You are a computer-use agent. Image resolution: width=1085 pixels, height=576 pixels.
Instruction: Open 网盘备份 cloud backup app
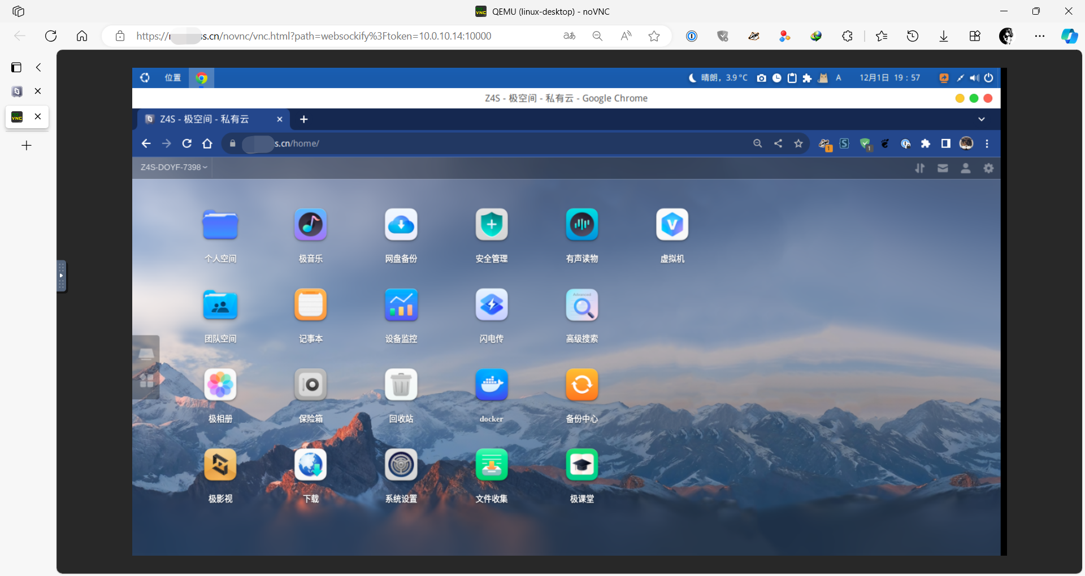[401, 225]
